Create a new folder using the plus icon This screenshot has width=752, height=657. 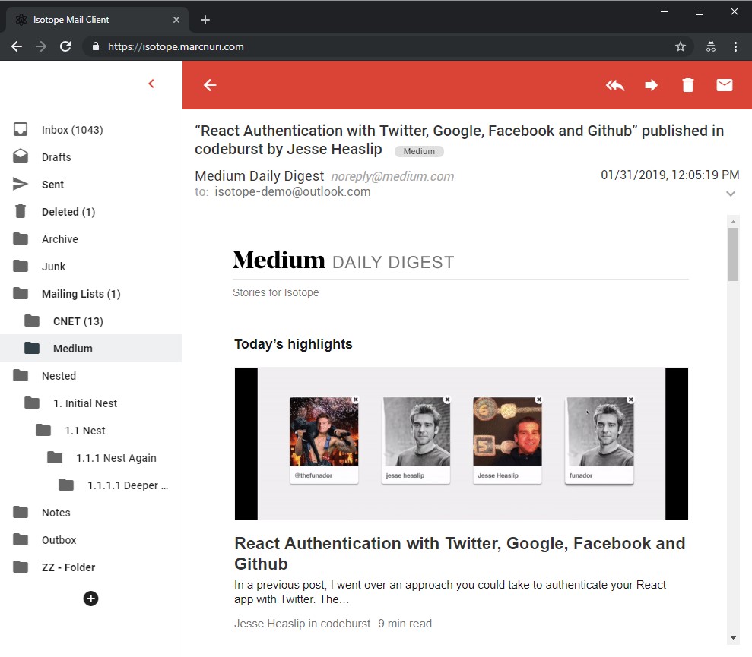[90, 599]
